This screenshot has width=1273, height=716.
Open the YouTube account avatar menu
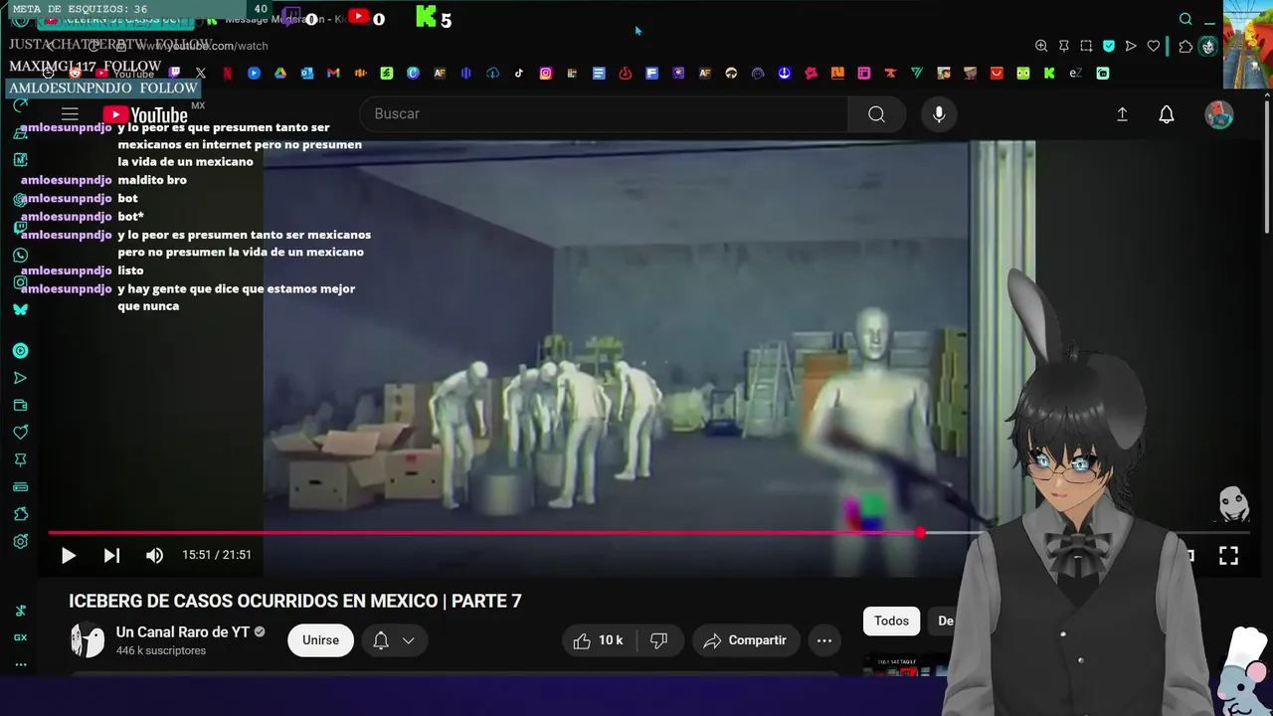[x=1219, y=114]
